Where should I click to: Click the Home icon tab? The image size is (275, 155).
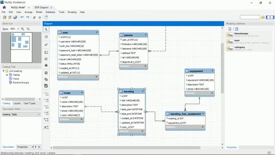4,7
